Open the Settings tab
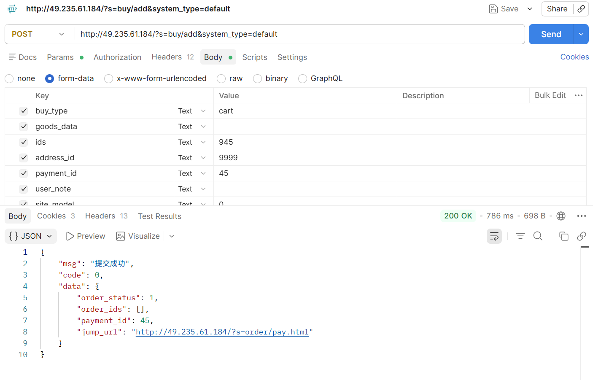The height and width of the screenshot is (380, 593). coord(292,57)
